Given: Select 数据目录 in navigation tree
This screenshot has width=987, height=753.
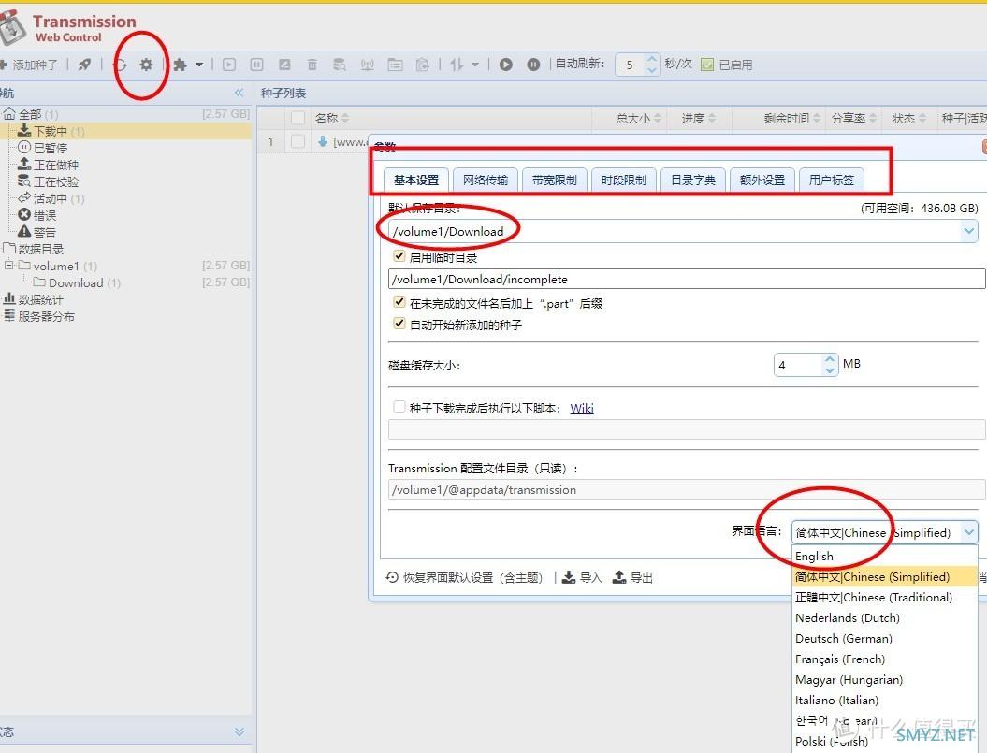Looking at the screenshot, I should (41, 250).
